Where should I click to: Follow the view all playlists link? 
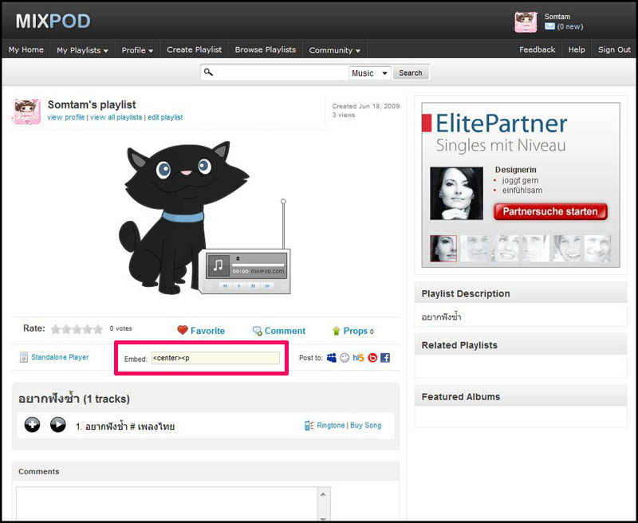pos(116,117)
